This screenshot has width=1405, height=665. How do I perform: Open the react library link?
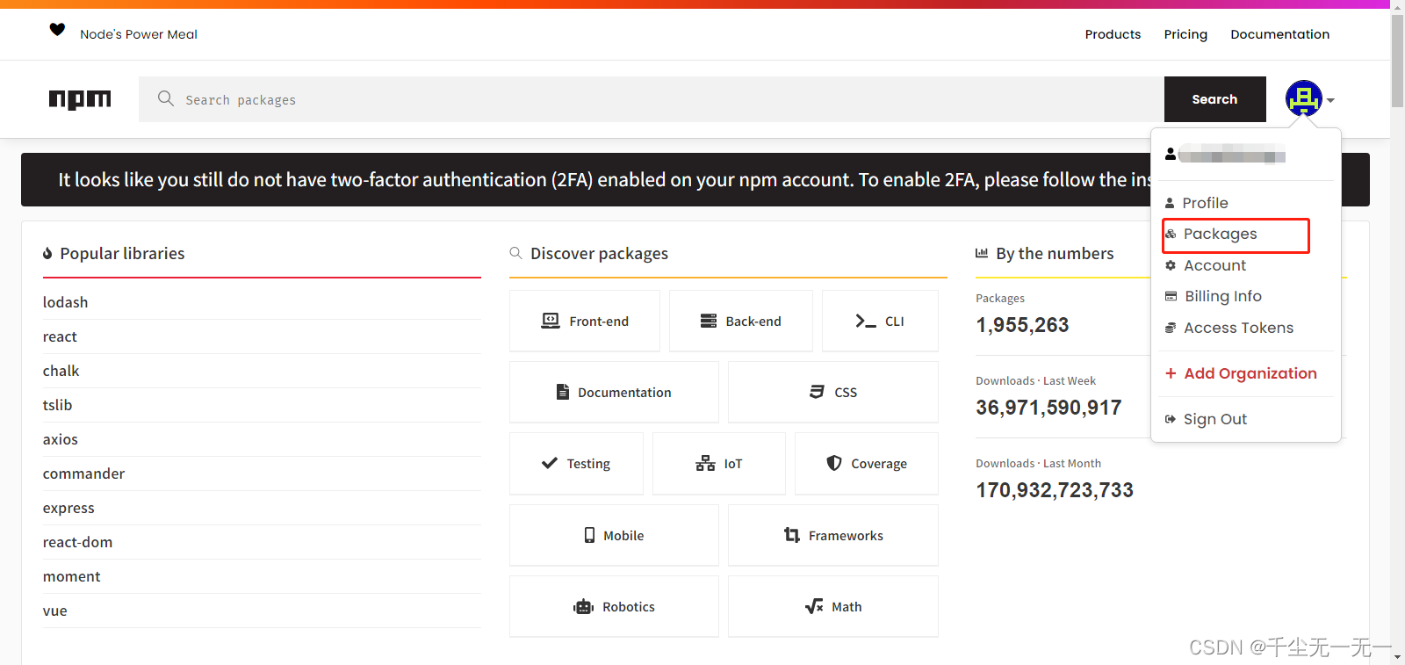pos(60,336)
